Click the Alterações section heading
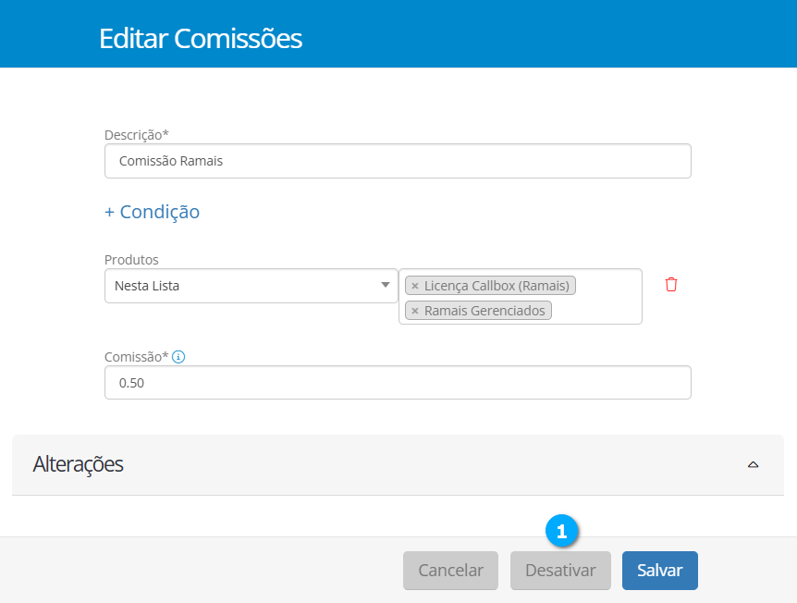This screenshot has height=603, width=797. click(79, 464)
